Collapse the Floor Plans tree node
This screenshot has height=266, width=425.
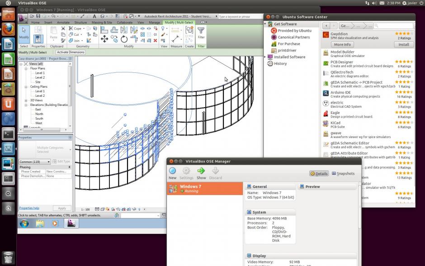click(26, 69)
